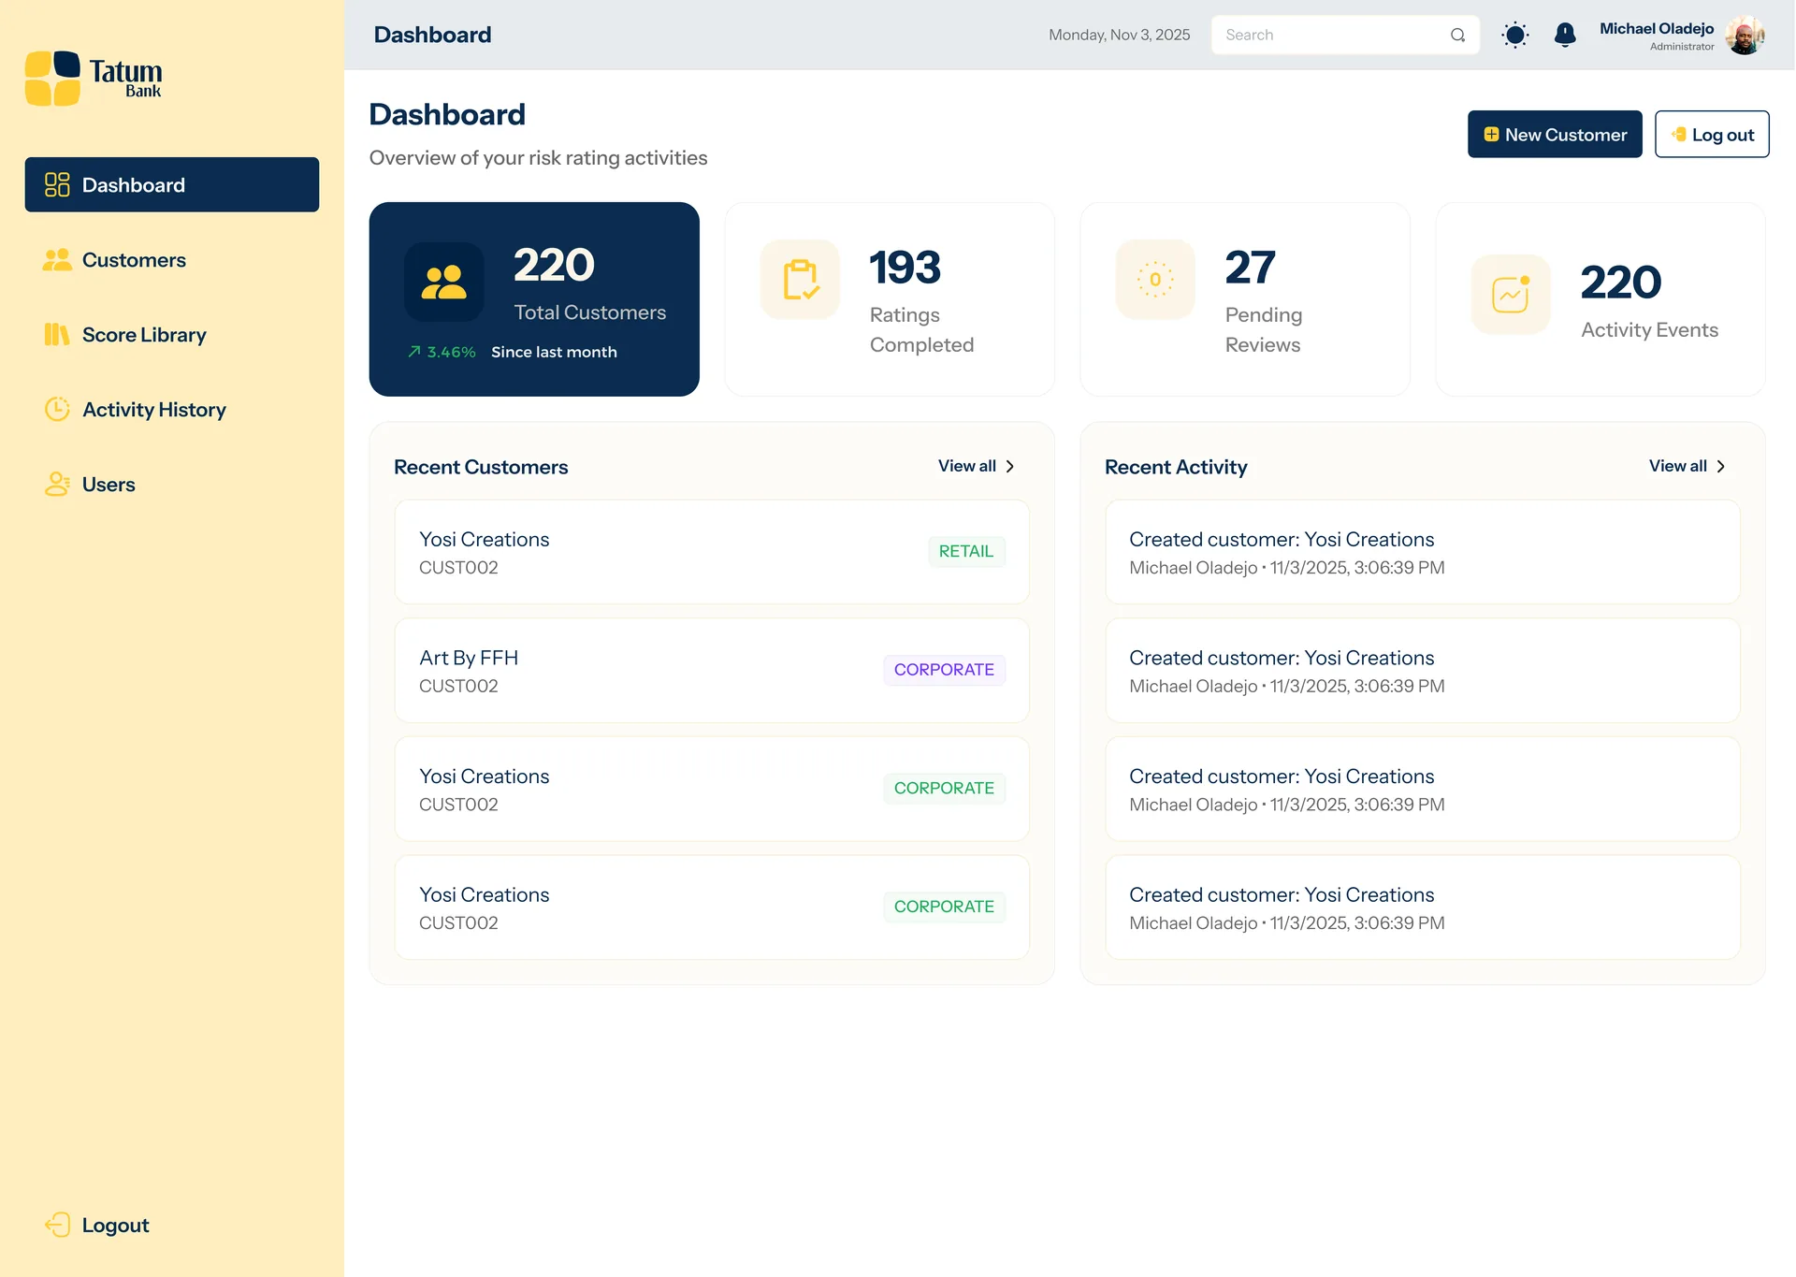Screen dimensions: 1796x1277
Task: Toggle the sun light/dark theme icon
Action: (1514, 36)
